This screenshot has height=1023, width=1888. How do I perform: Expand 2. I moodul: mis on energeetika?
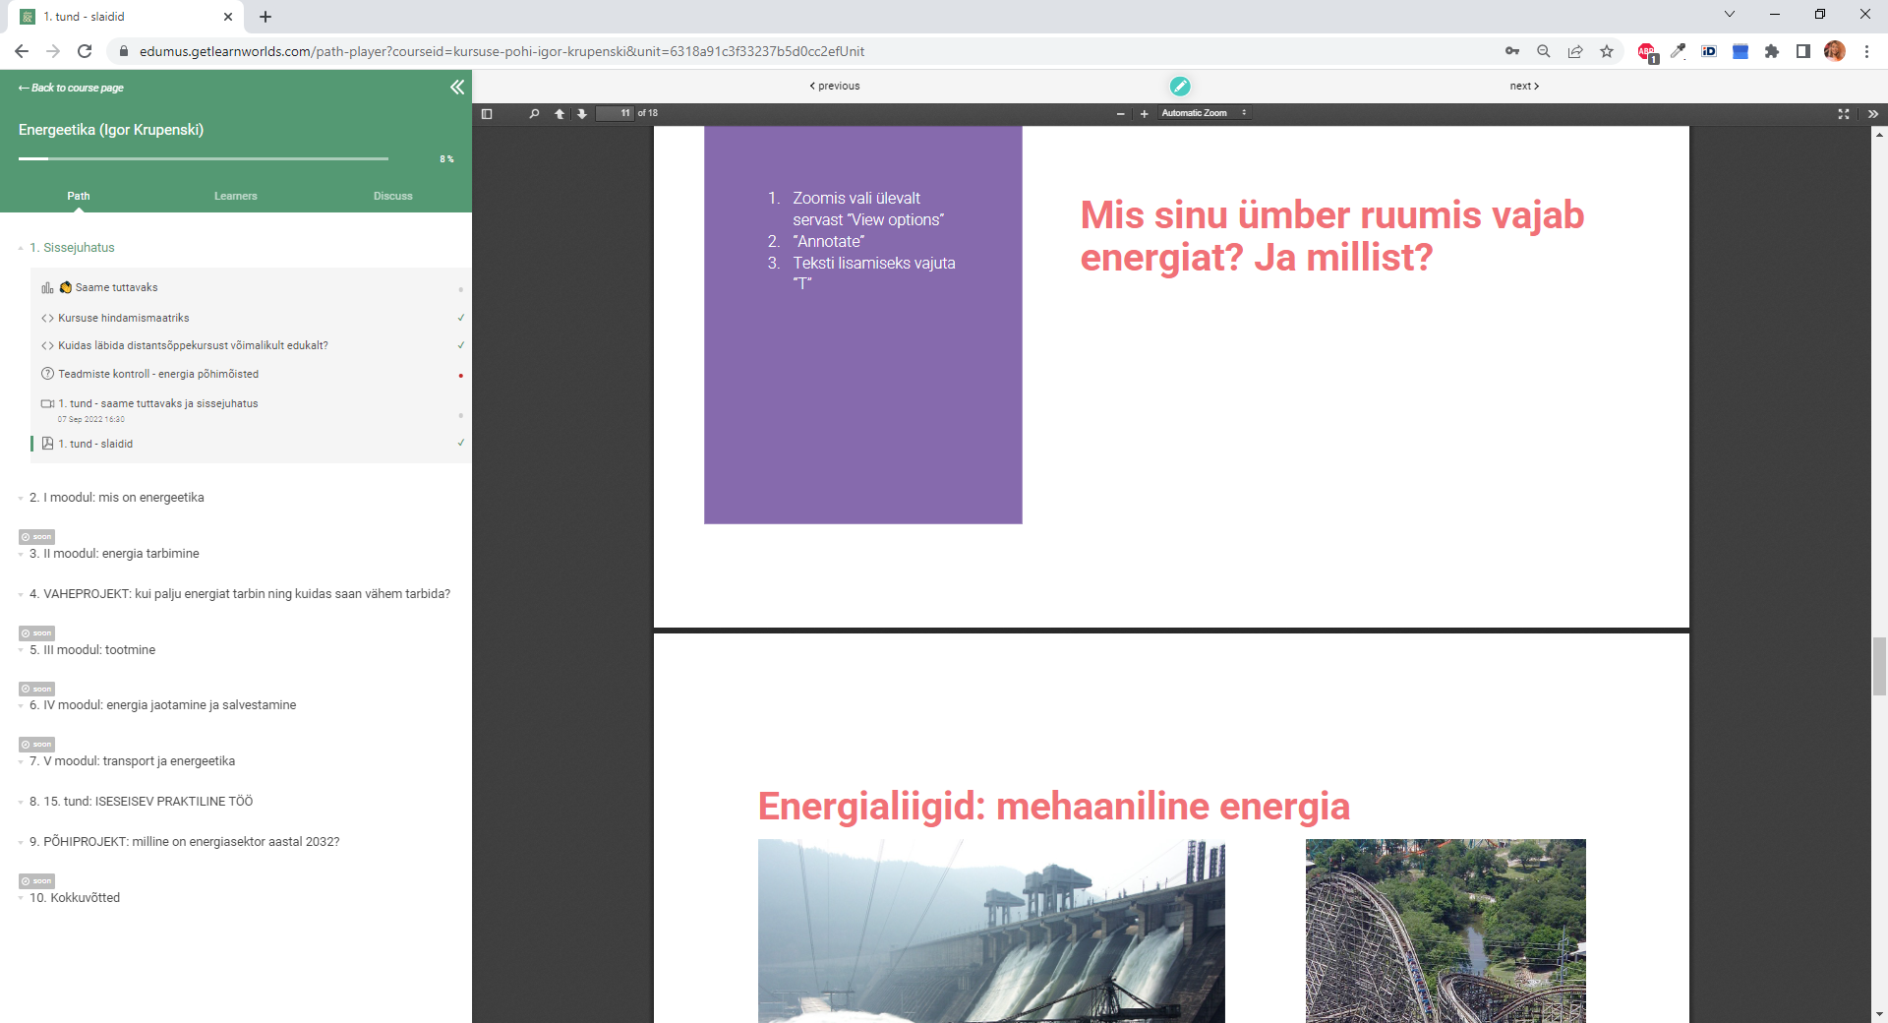(116, 498)
